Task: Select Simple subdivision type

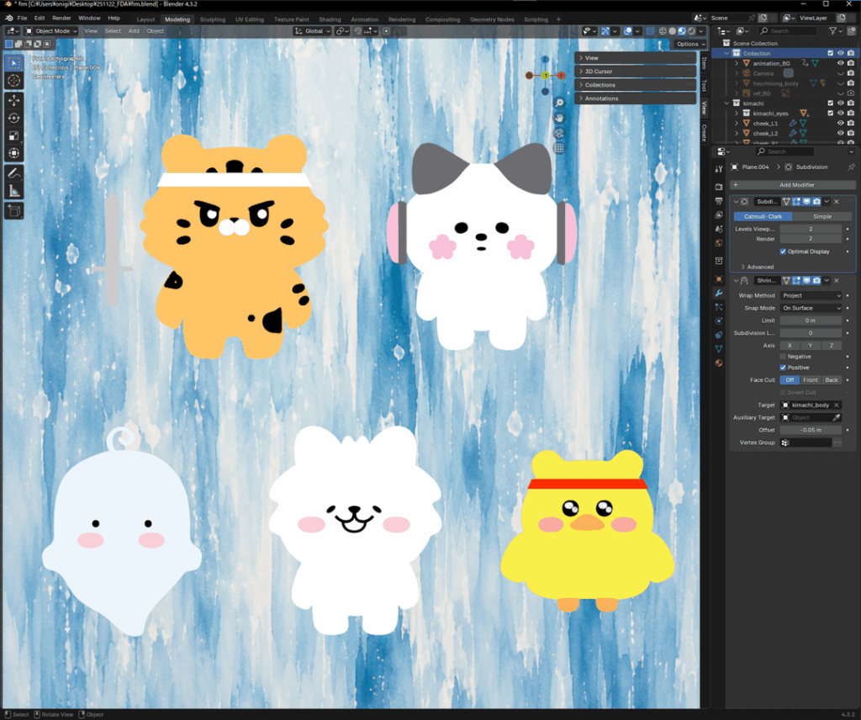Action: coord(822,216)
